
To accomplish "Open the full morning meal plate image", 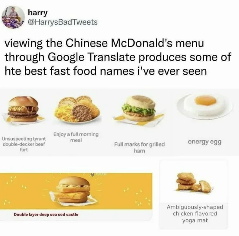I will (77, 109).
